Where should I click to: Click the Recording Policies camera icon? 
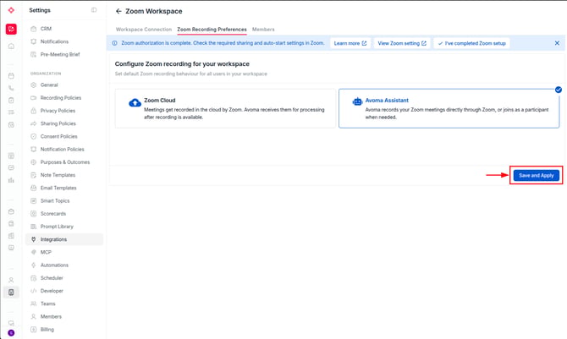pyautogui.click(x=34, y=97)
